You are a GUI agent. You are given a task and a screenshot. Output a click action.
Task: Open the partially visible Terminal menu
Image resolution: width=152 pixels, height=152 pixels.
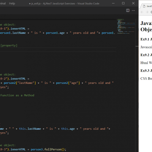tap(2, 3)
